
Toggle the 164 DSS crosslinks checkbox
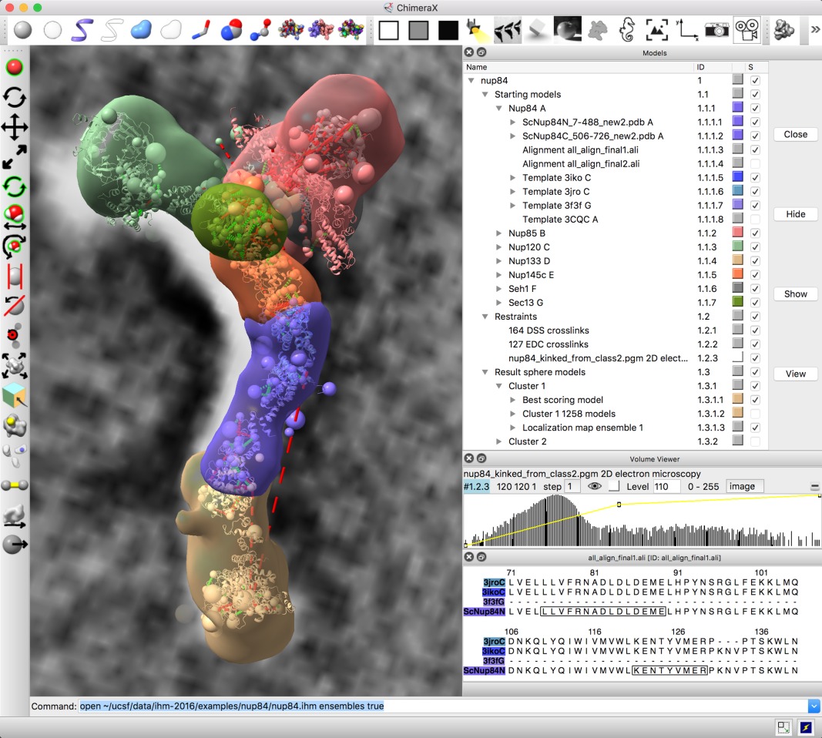[x=755, y=330]
